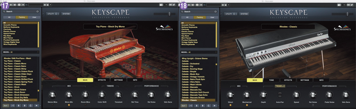Click Color Shift knob in Toy Piano window
The height and width of the screenshot is (109, 356).
pyautogui.click(x=102, y=95)
